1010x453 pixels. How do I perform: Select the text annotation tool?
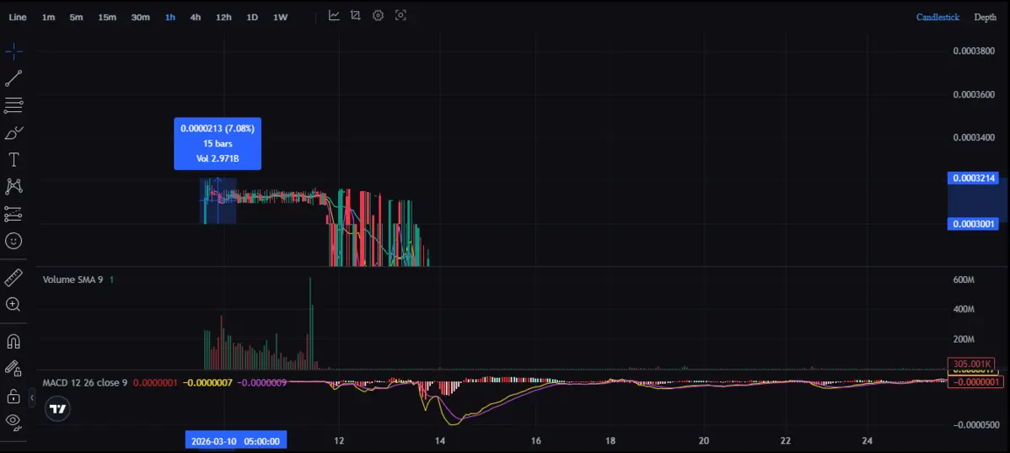[13, 160]
